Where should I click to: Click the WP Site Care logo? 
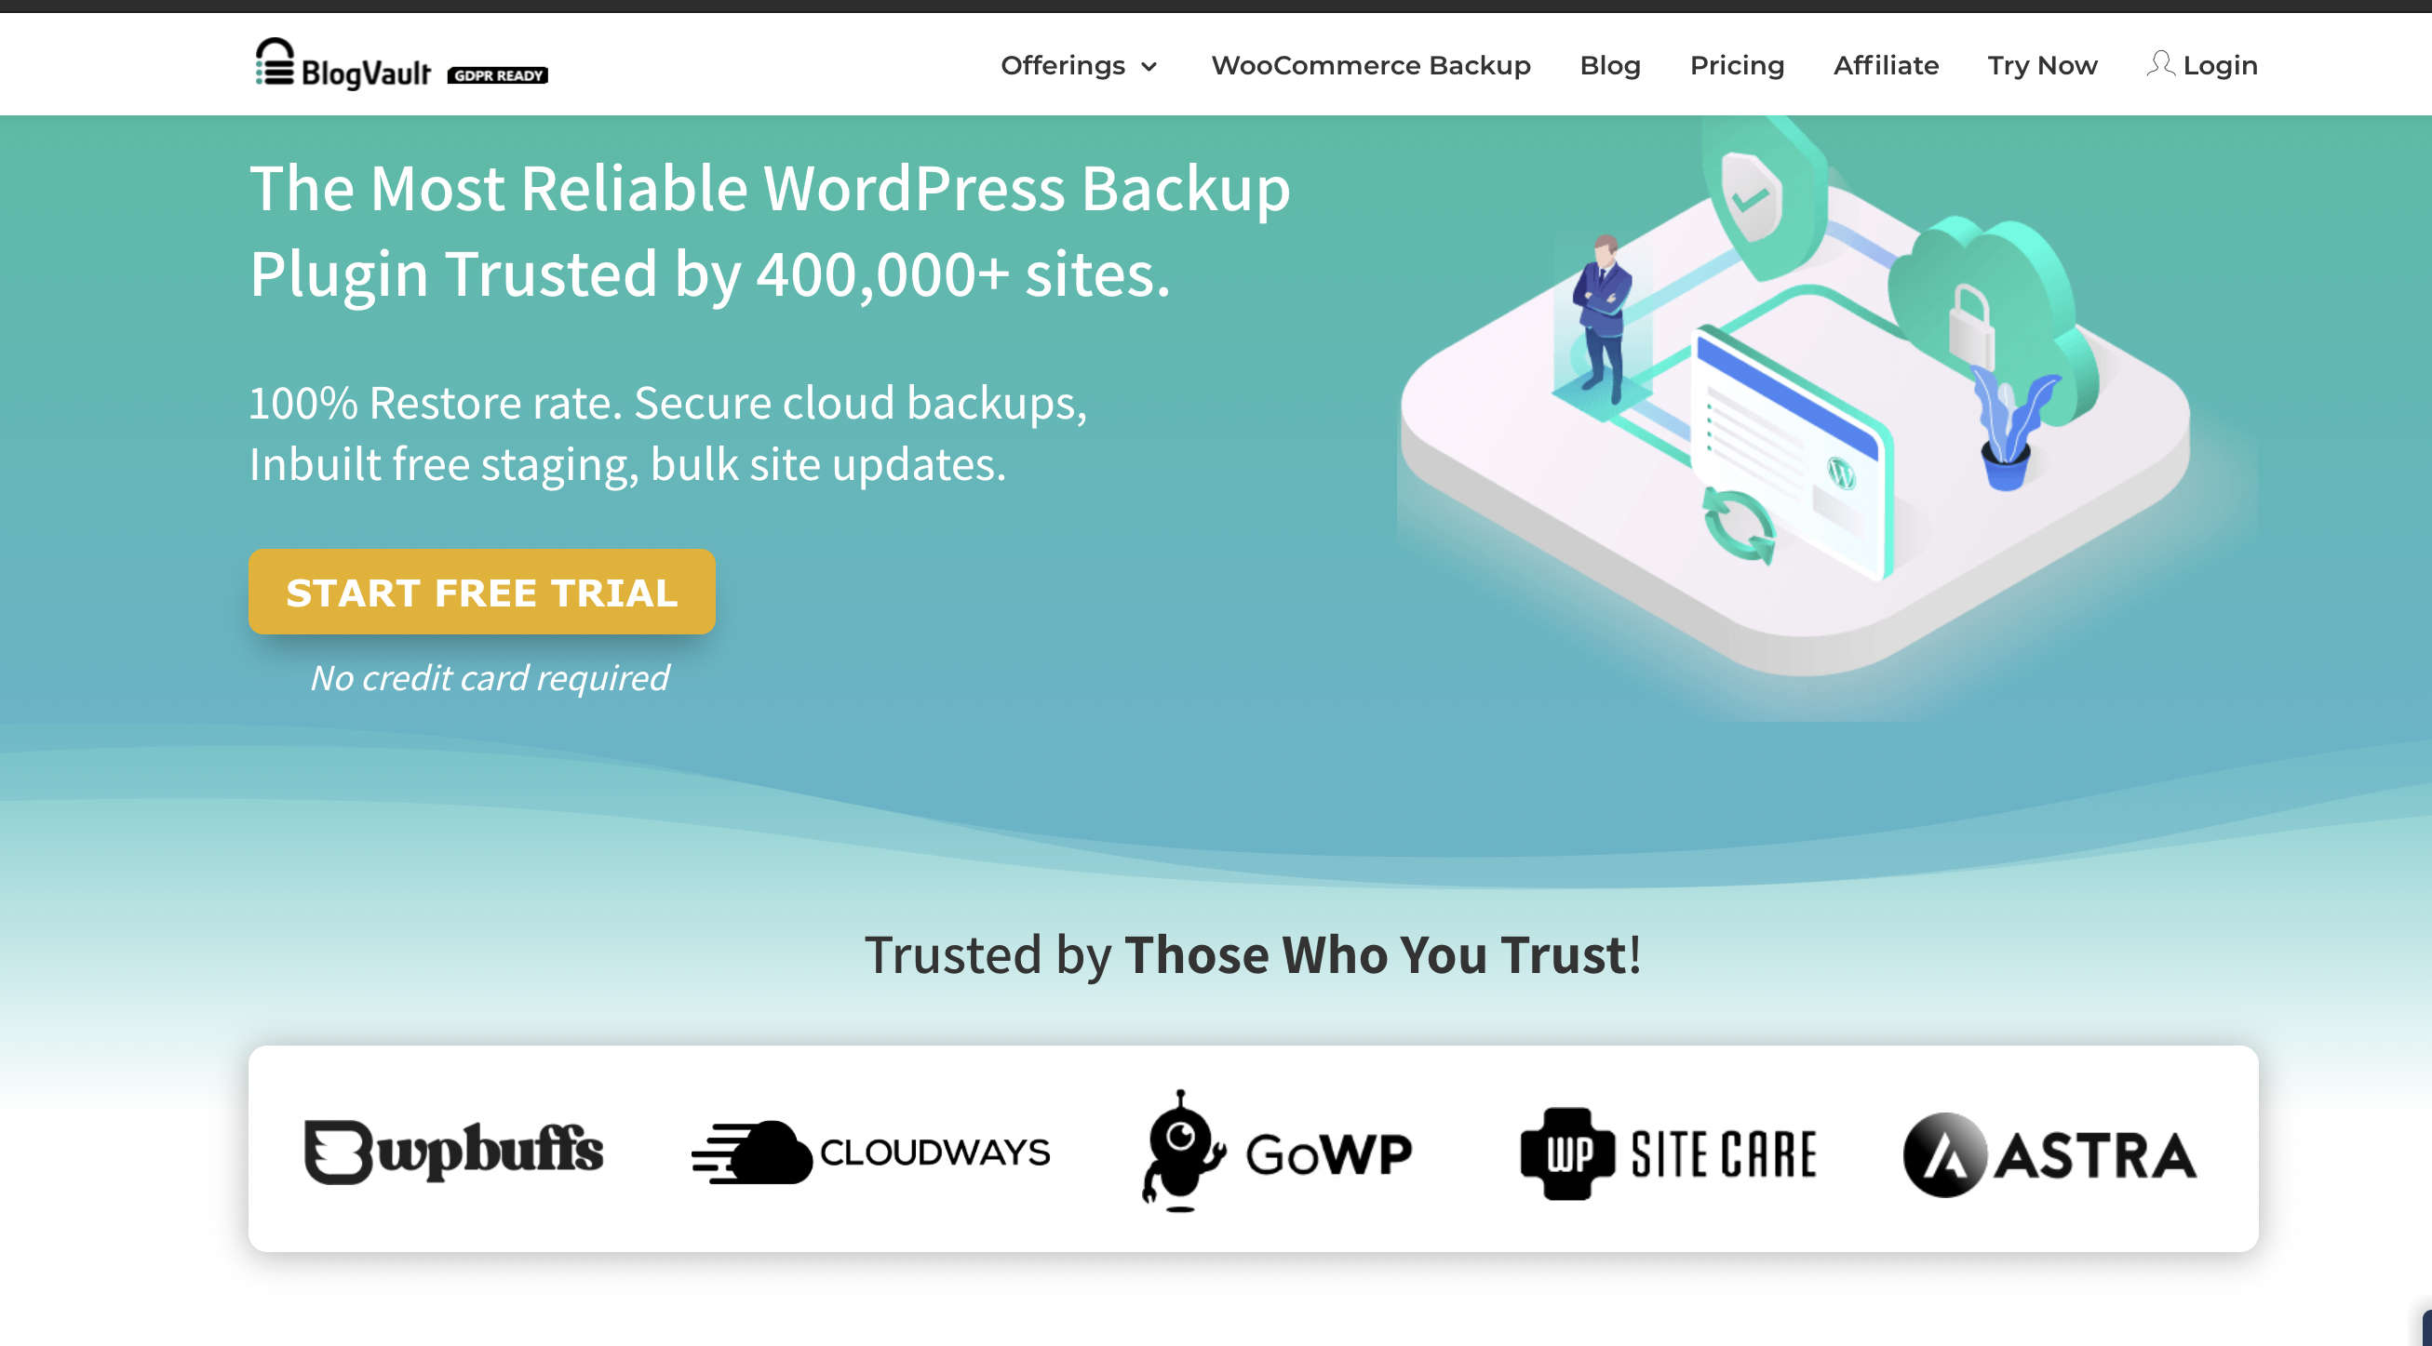click(1668, 1153)
